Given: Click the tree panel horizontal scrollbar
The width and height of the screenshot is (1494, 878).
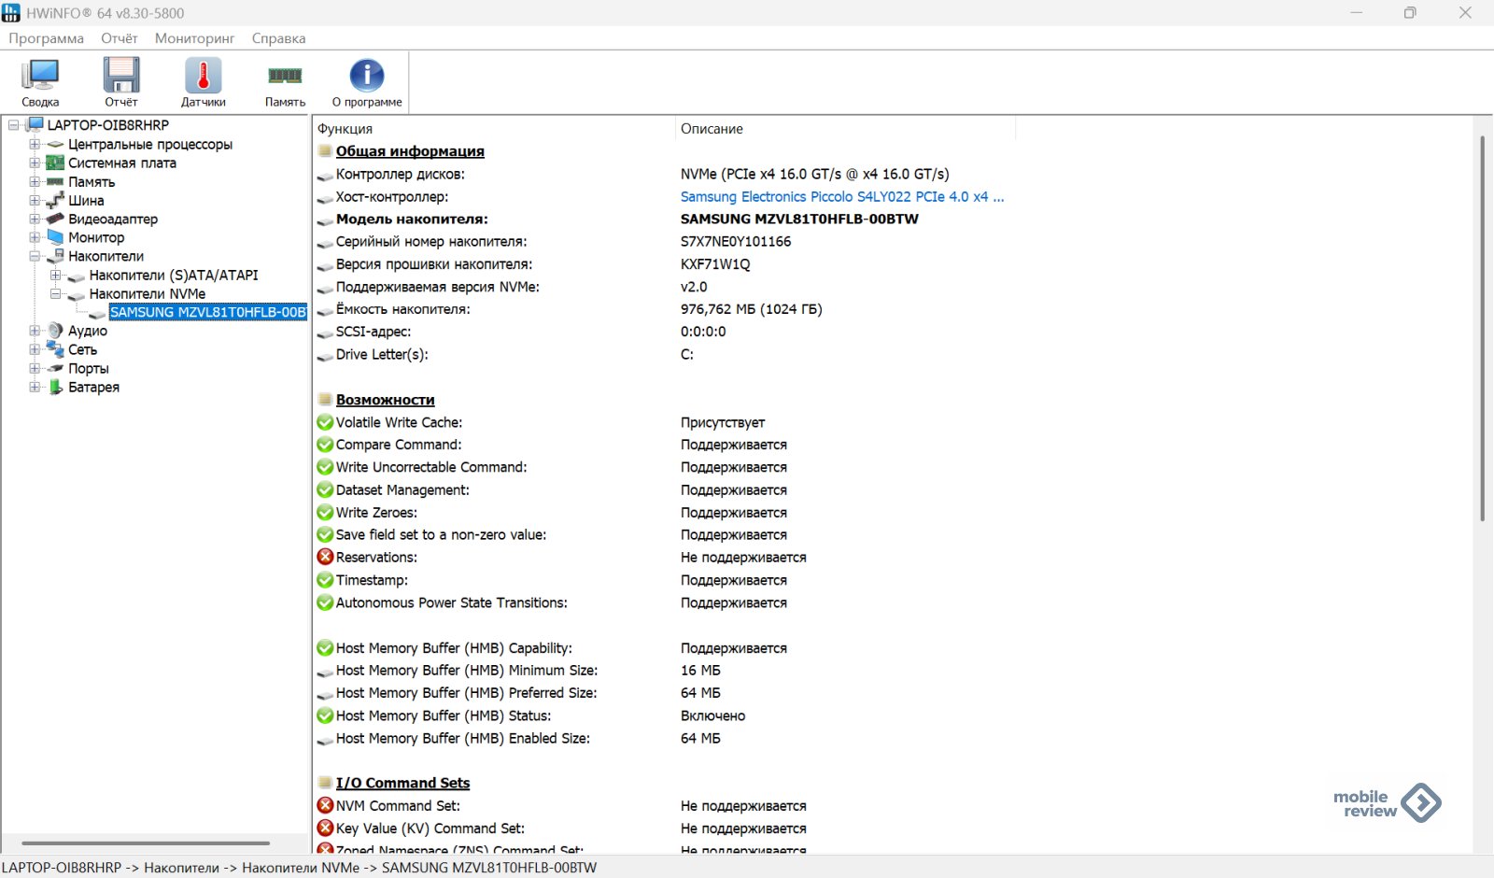Looking at the screenshot, I should click(x=146, y=843).
